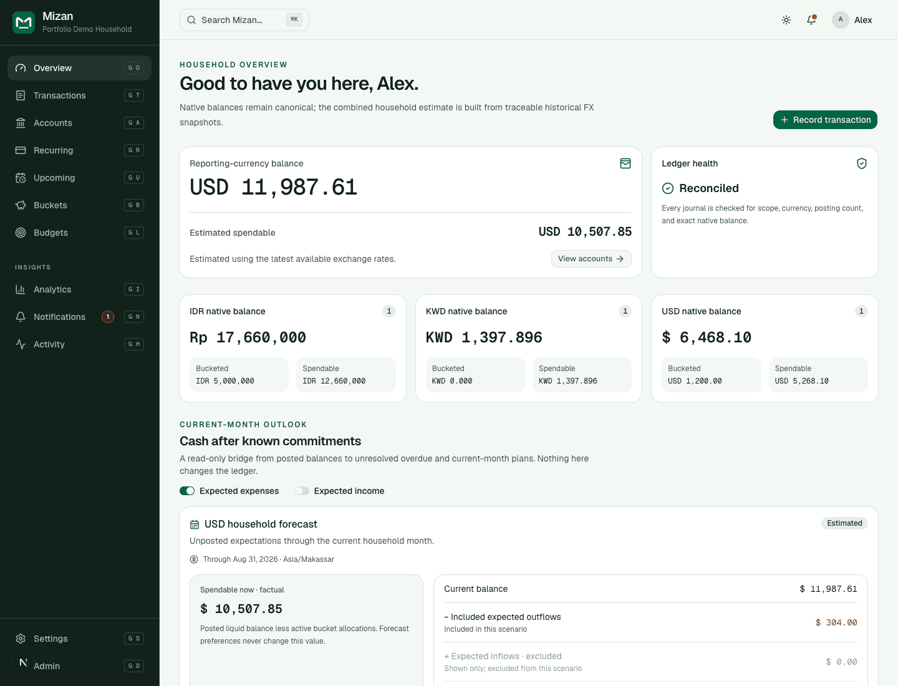Open Budgets from sidebar
Screen dimensions: 898x686
(x=79, y=233)
